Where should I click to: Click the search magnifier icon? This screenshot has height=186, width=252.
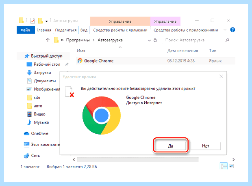(227, 40)
